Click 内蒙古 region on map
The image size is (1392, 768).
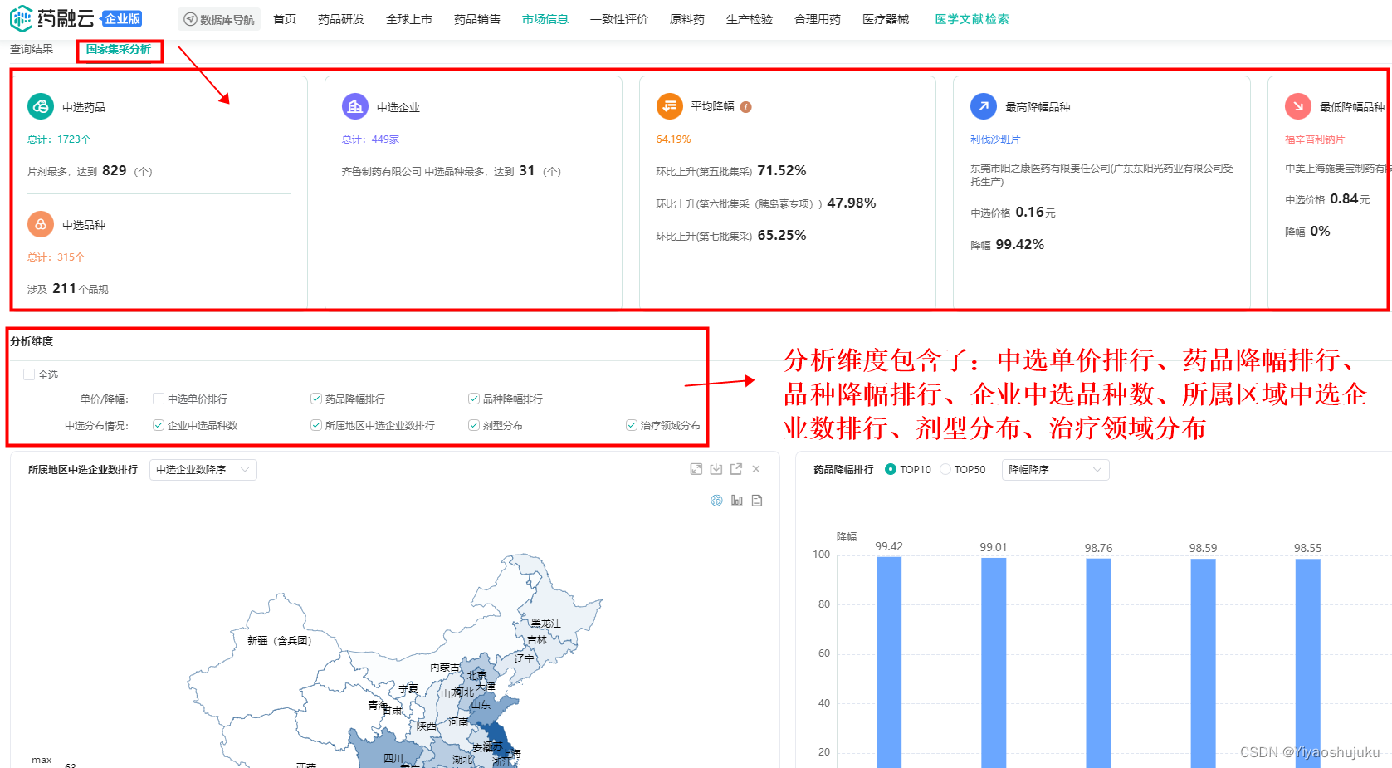click(x=445, y=668)
